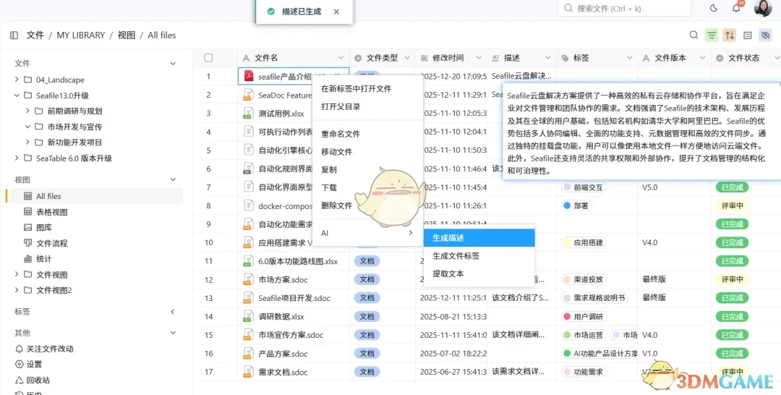This screenshot has width=781, height=395.
Task: Click the hidden columns eye icon
Action: pyautogui.click(x=765, y=35)
